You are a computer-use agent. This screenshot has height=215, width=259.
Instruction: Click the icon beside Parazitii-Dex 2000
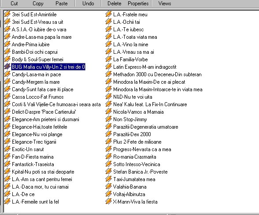[108, 134]
